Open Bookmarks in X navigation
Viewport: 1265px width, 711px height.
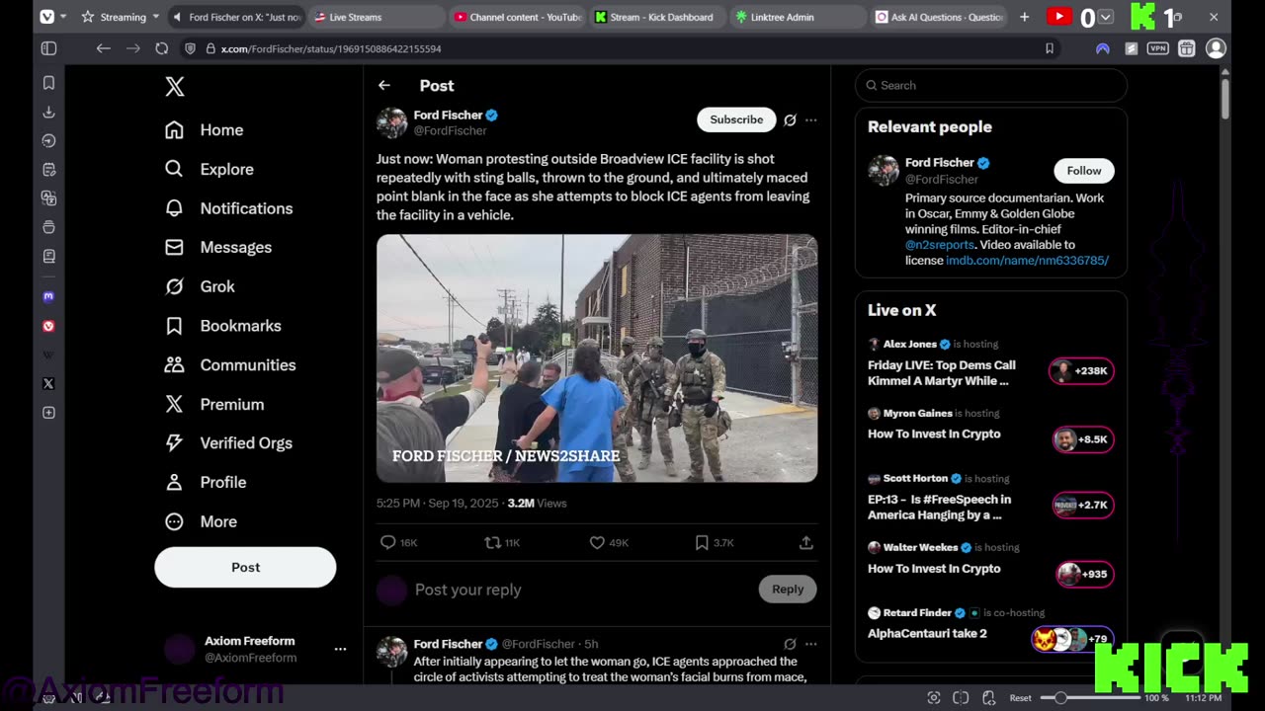tap(223, 326)
